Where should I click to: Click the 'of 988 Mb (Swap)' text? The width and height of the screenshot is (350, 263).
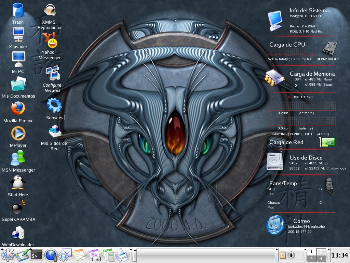(319, 85)
